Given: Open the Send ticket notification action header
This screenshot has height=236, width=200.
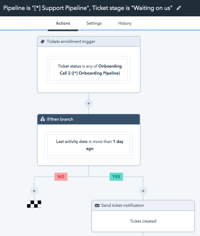Looking at the screenshot, I should 143,206.
